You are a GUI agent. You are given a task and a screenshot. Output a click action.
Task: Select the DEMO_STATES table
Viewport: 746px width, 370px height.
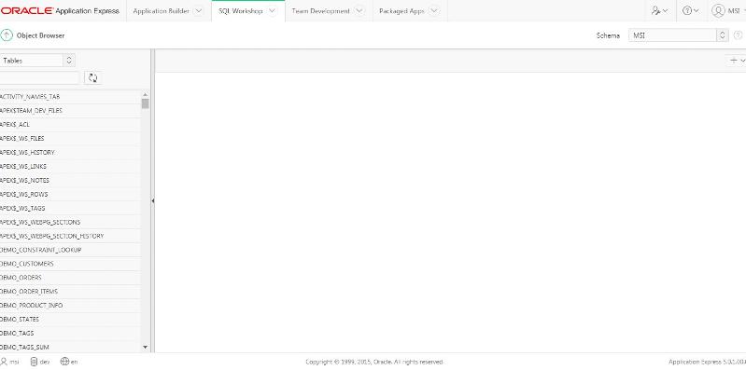70,319
